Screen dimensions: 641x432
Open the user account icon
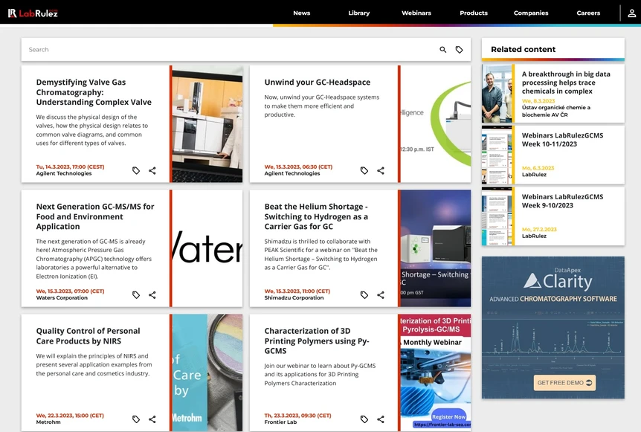point(631,13)
